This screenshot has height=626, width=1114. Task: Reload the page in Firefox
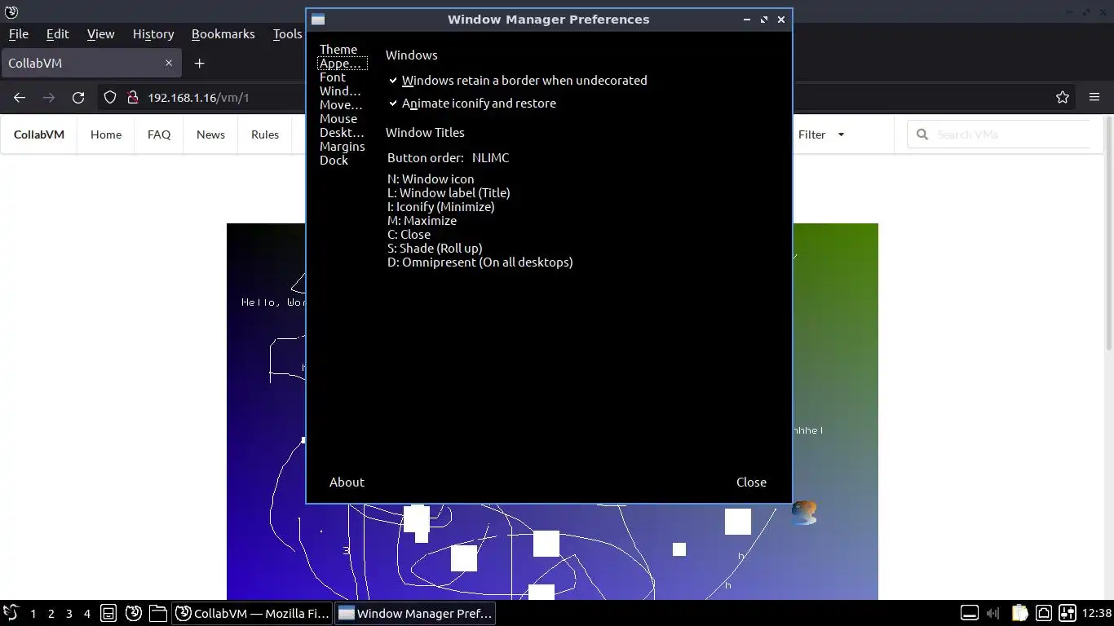click(x=78, y=97)
